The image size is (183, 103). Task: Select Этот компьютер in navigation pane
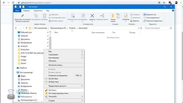[x=26, y=72]
